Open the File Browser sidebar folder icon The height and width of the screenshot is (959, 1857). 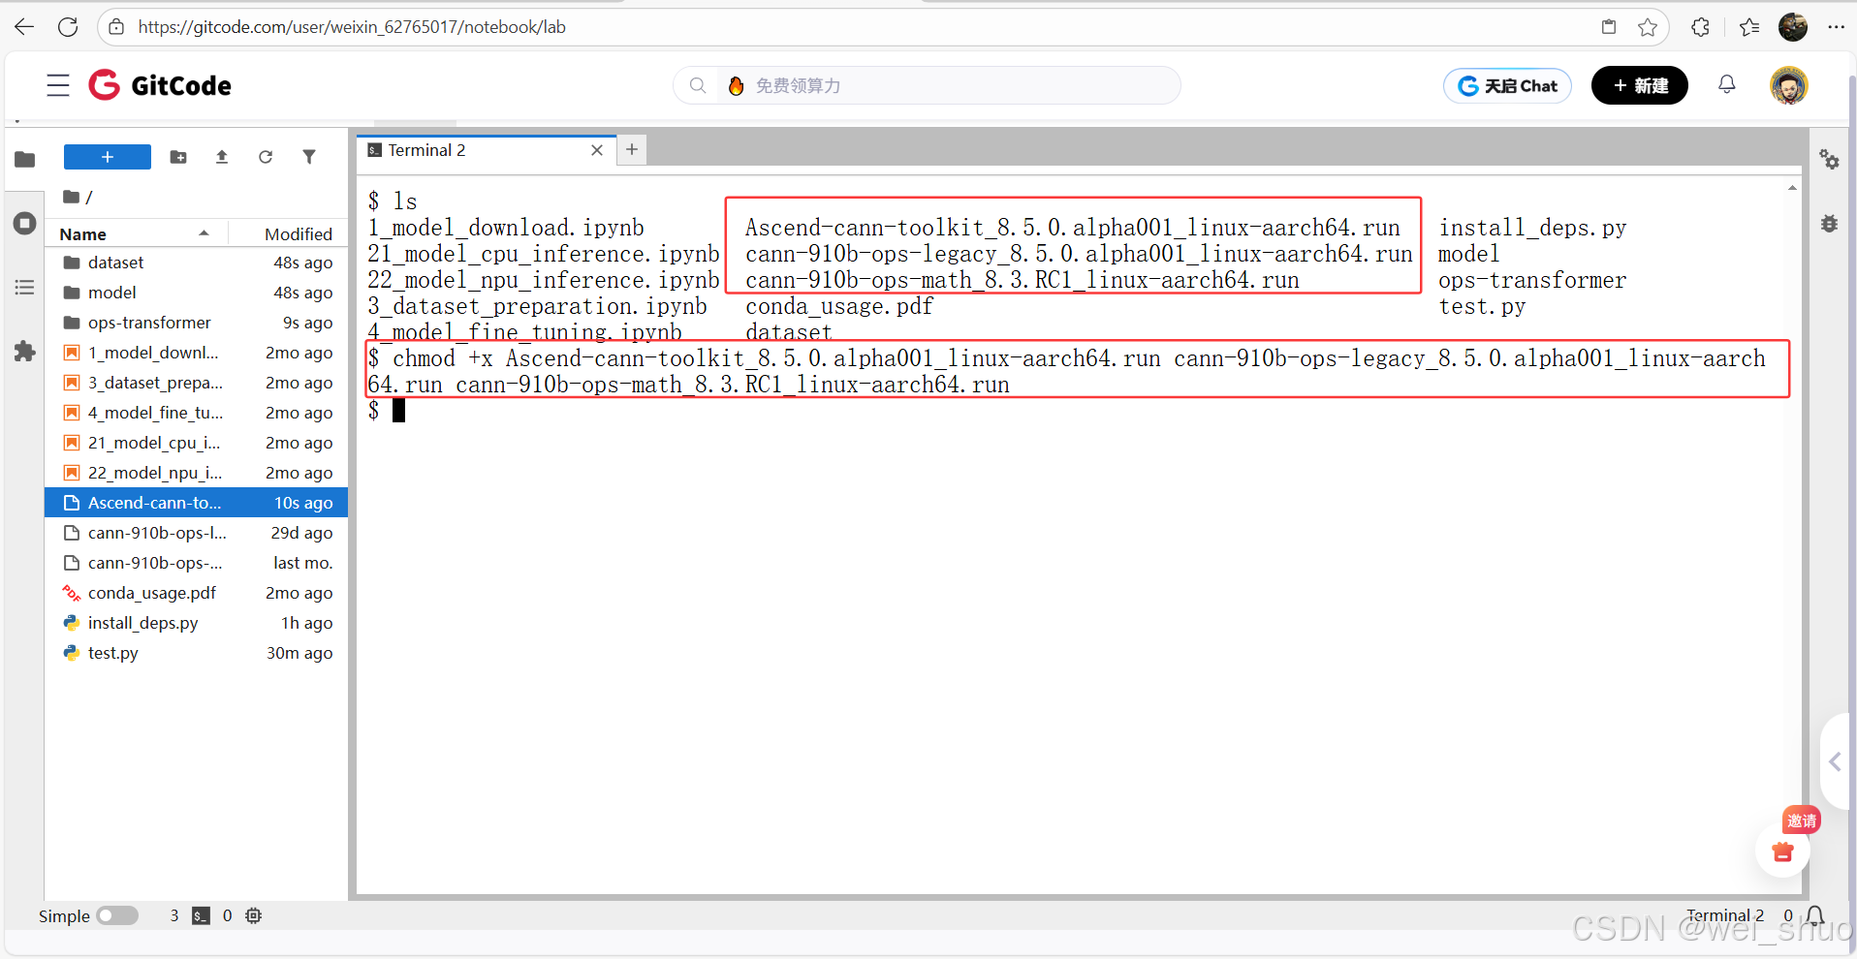(25, 159)
